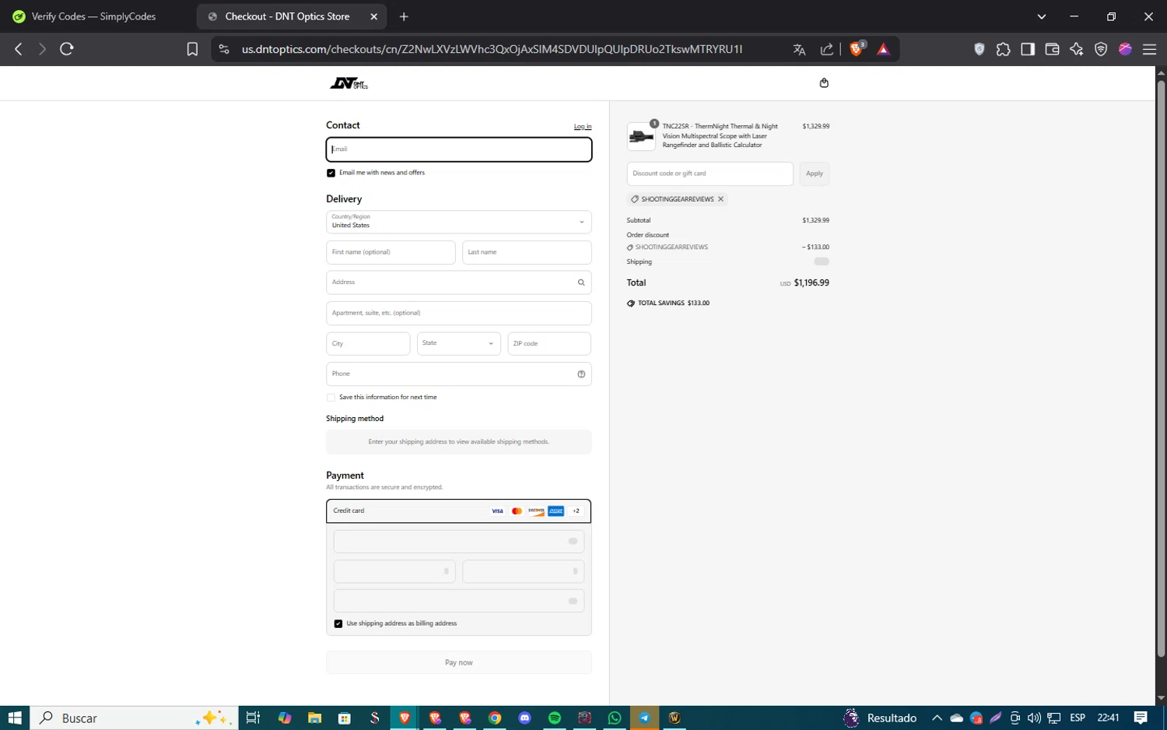Show hidden system tray icons
Image resolution: width=1167 pixels, height=730 pixels.
point(937,718)
